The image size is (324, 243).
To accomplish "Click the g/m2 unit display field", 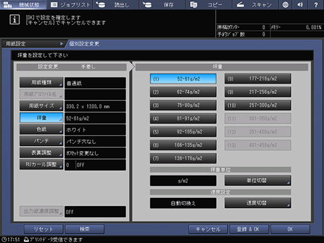I will point(183,180).
